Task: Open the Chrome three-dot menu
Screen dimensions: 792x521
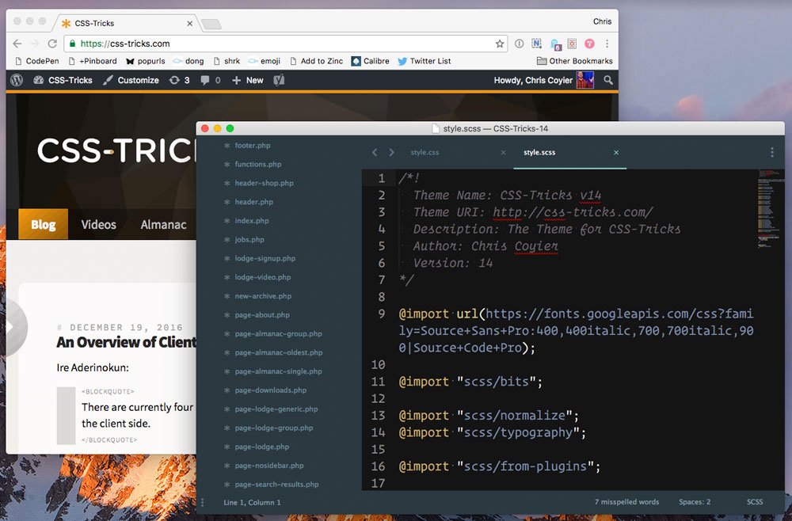Action: [607, 44]
